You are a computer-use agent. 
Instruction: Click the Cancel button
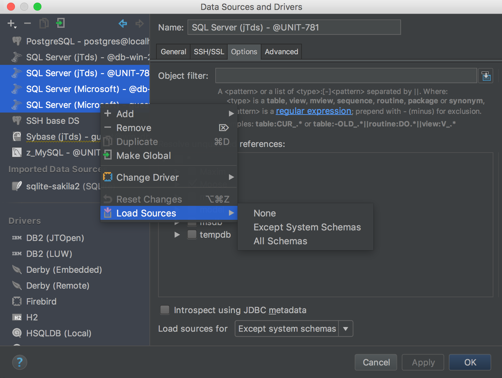[x=376, y=362]
